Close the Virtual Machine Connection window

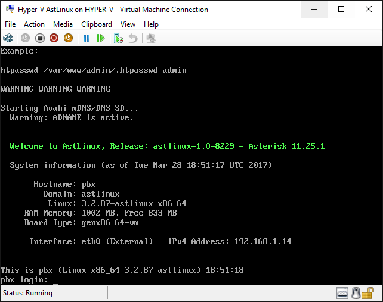pos(369,10)
